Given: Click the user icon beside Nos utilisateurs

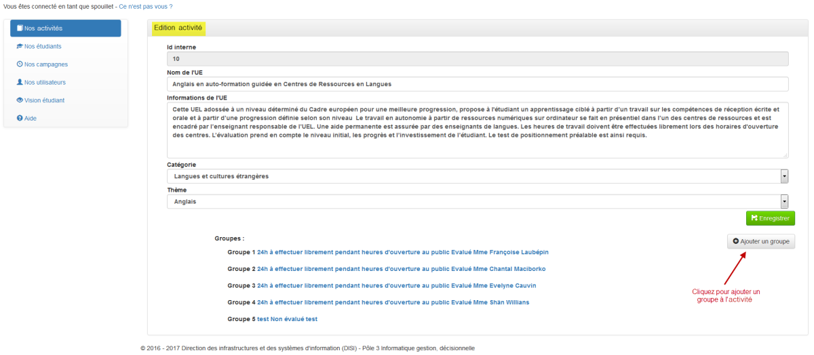Looking at the screenshot, I should (20, 82).
